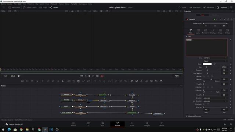Open the Effects Library panel

coord(30,7)
